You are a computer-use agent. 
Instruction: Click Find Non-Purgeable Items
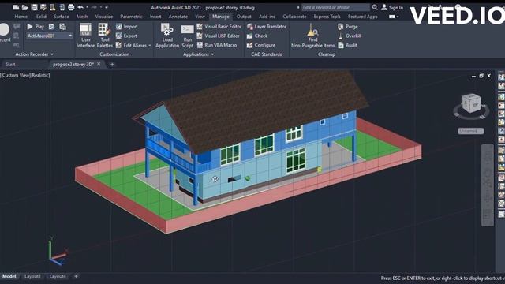coord(312,35)
